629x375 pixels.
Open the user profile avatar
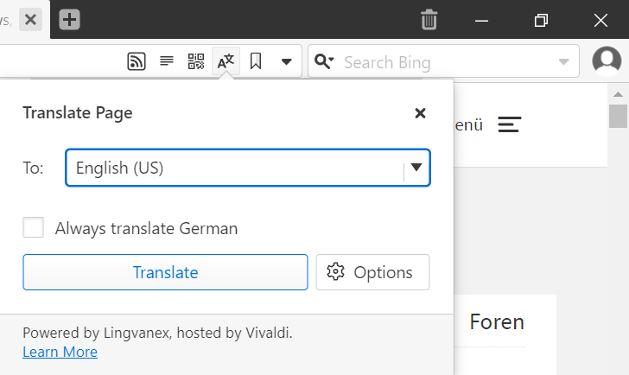(607, 61)
